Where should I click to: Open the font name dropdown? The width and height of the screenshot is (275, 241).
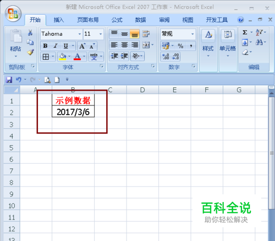(80, 34)
